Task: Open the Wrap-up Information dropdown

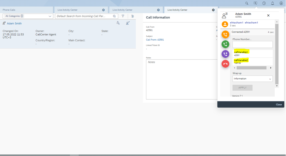Action: (x=252, y=79)
